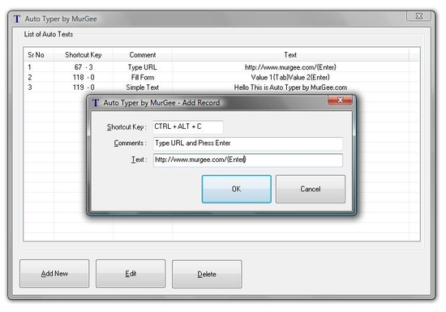Screen dimensions: 446x312
Task: Select the Type URL row in list
Action: click(x=221, y=67)
